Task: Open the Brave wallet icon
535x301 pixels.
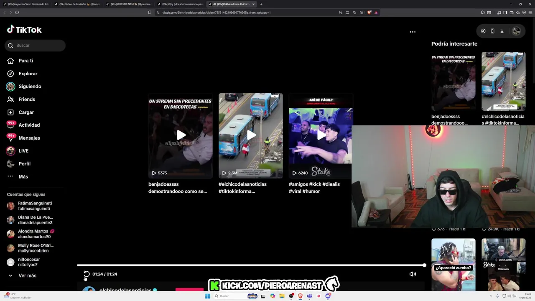Action: coord(512,13)
